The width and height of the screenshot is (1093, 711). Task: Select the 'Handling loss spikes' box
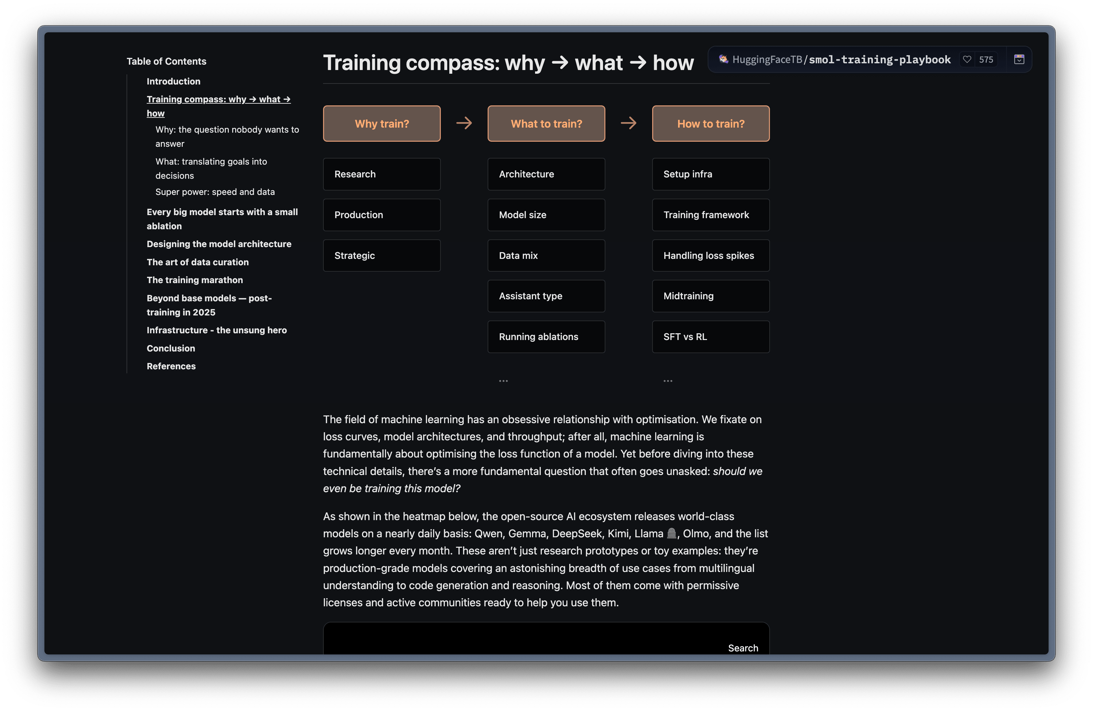pos(710,256)
